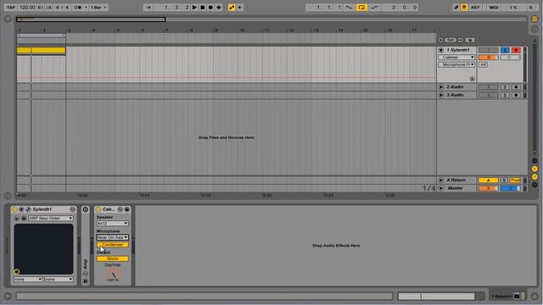Click the Stop button

click(x=203, y=8)
